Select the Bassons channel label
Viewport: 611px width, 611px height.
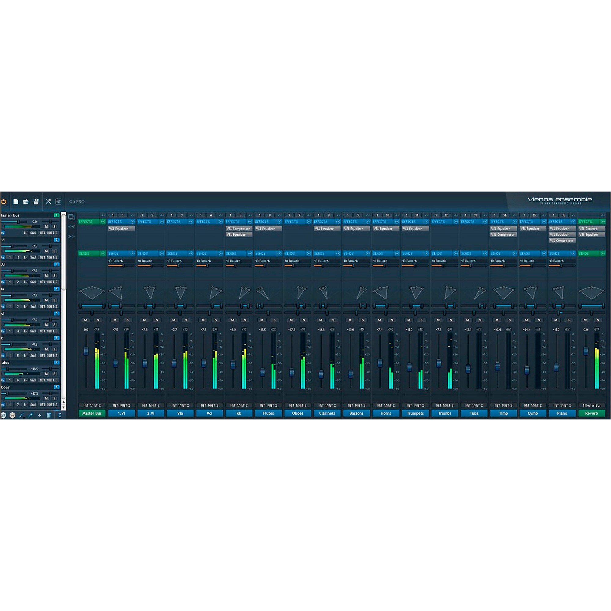click(x=357, y=413)
